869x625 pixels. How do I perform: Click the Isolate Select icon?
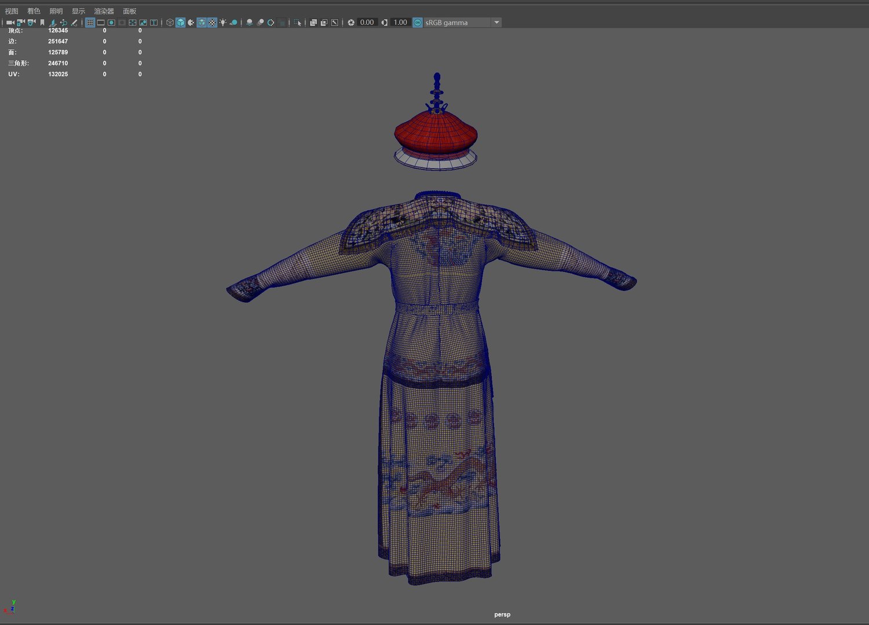pyautogui.click(x=297, y=23)
